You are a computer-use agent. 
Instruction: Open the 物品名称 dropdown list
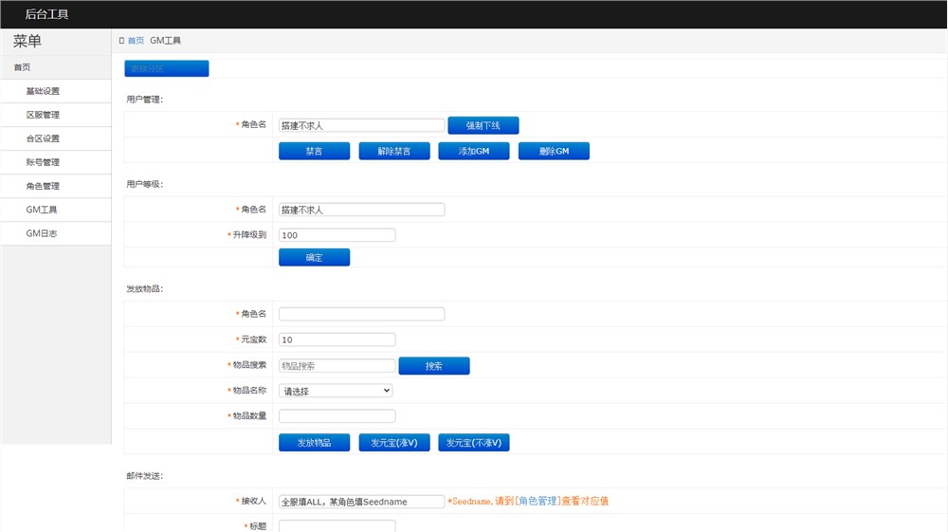pyautogui.click(x=336, y=391)
